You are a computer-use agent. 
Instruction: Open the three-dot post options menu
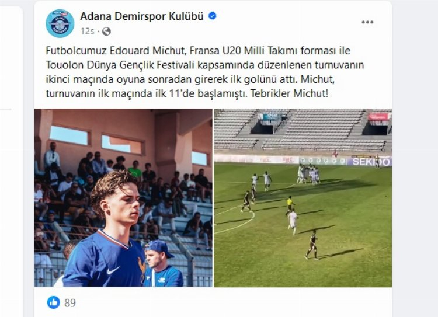tap(367, 22)
